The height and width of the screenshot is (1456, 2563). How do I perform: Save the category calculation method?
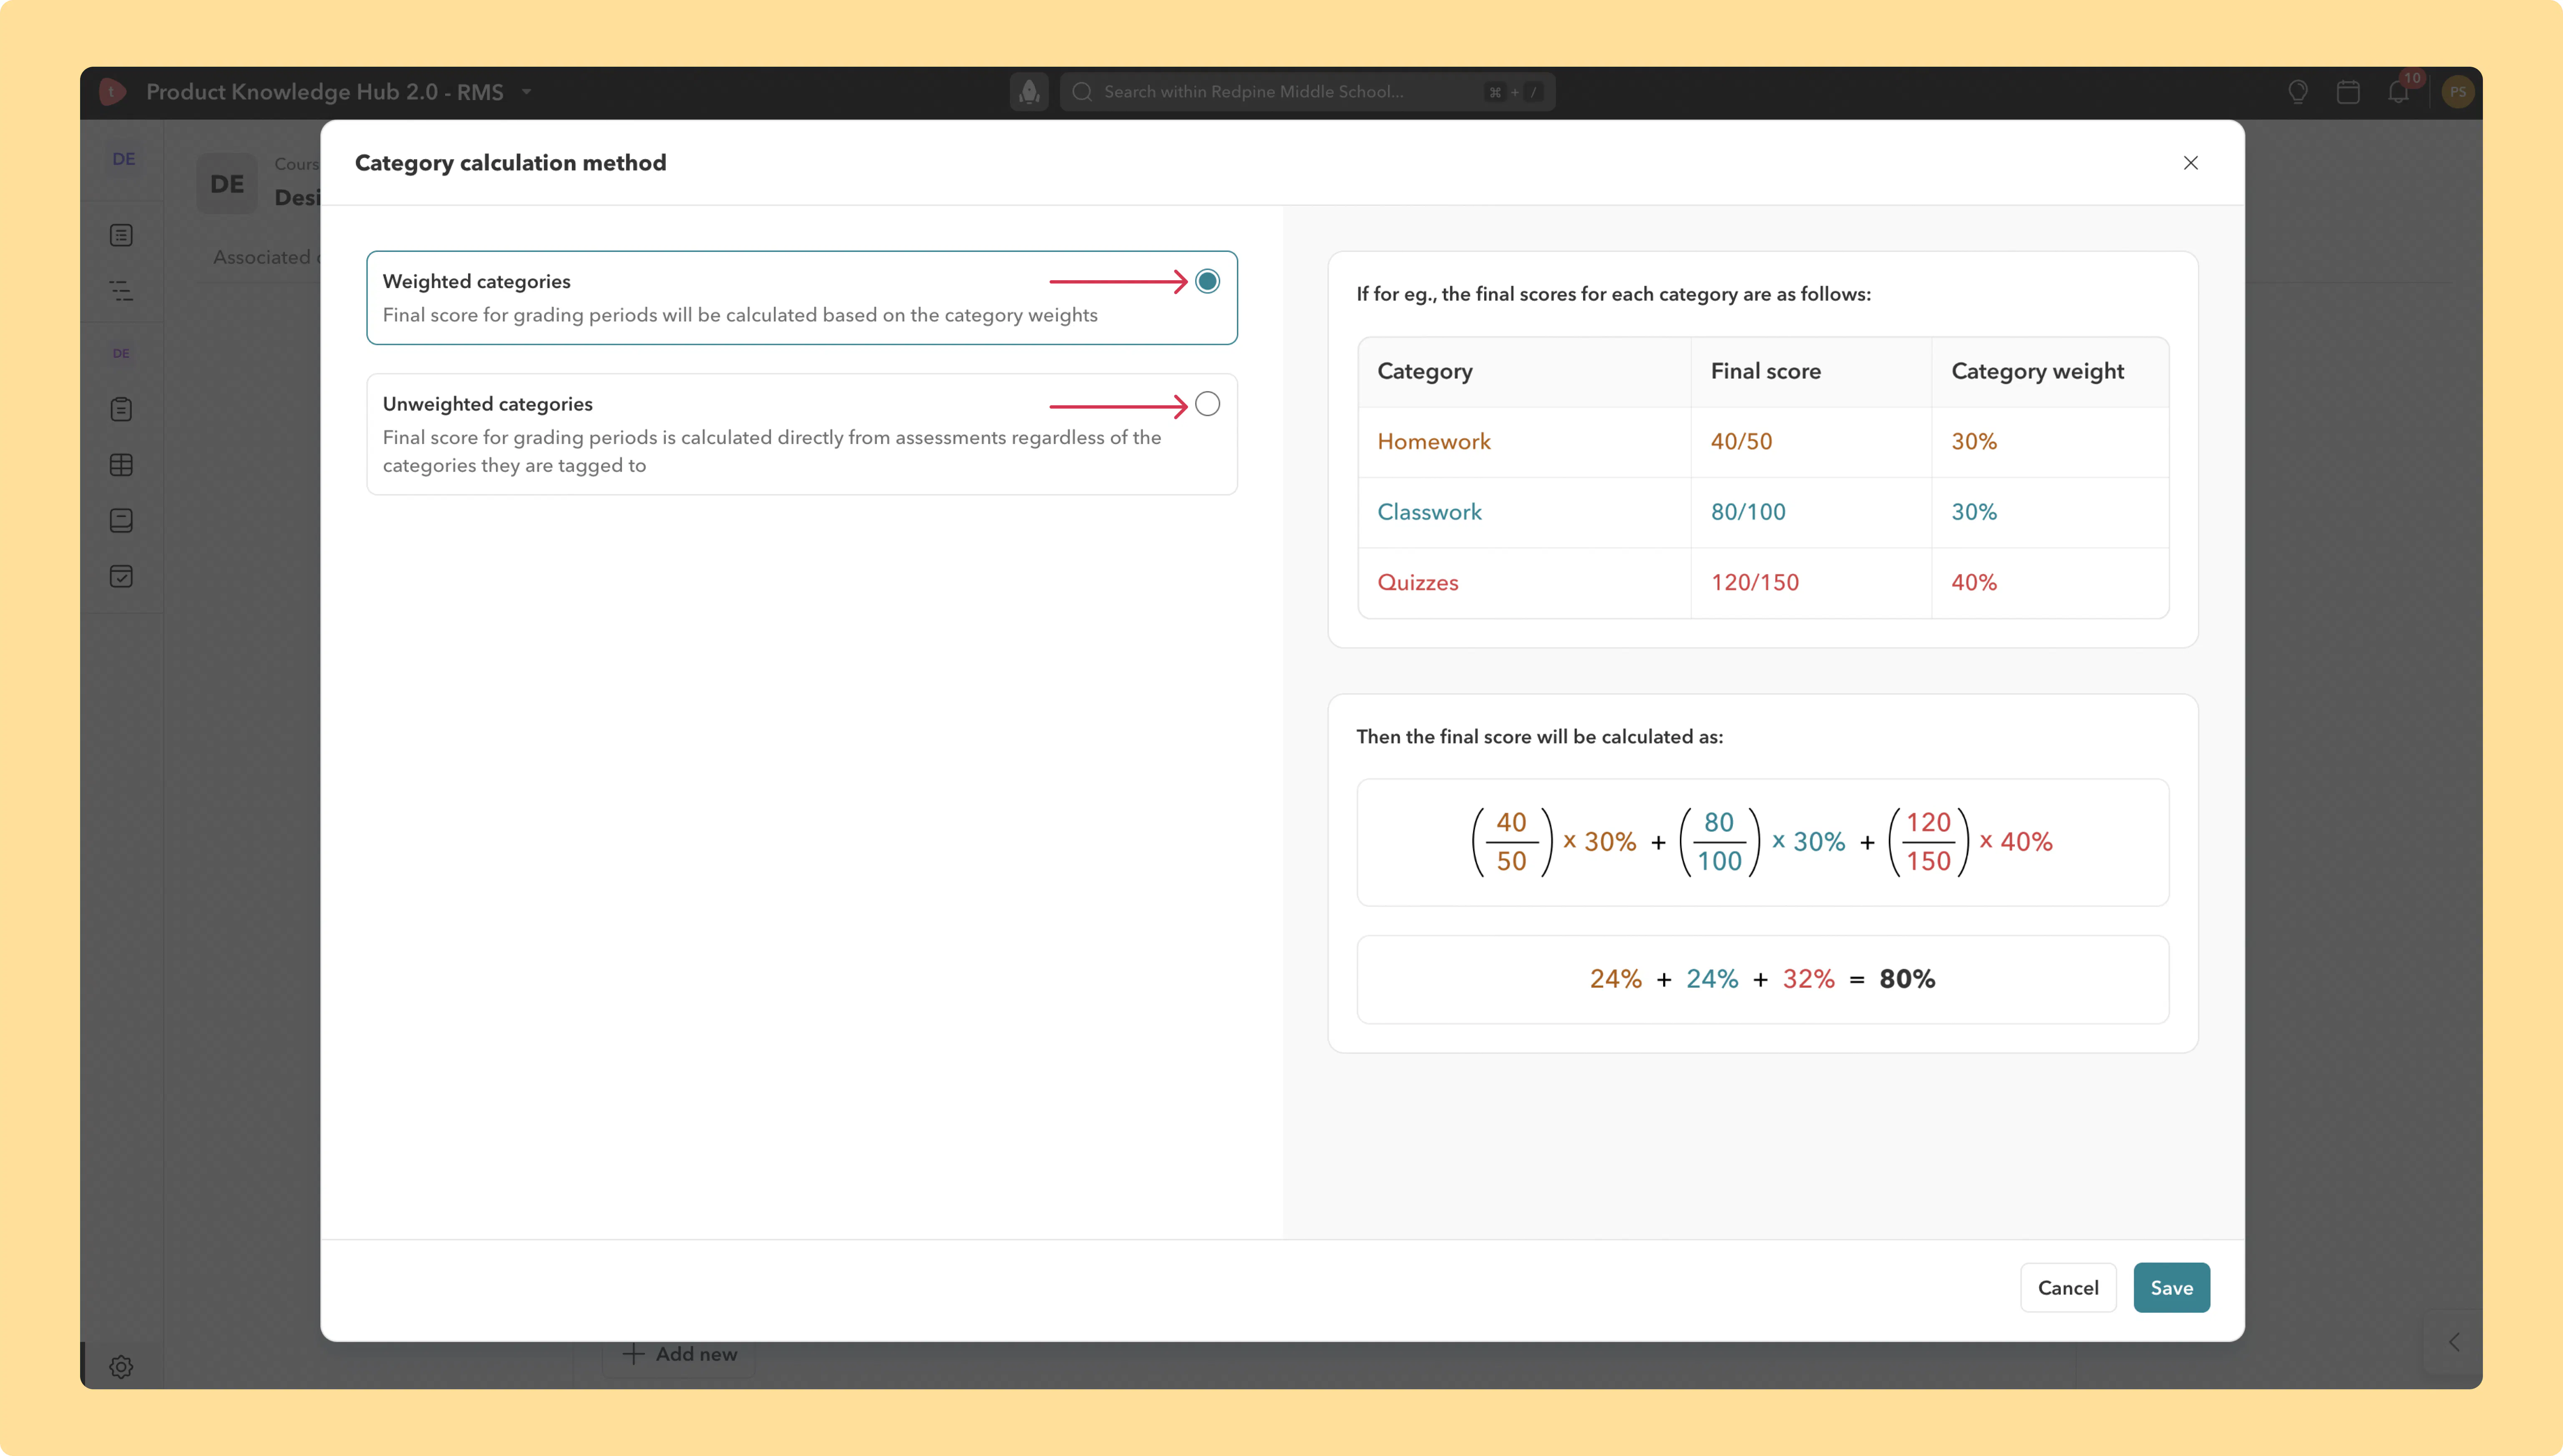2171,1288
